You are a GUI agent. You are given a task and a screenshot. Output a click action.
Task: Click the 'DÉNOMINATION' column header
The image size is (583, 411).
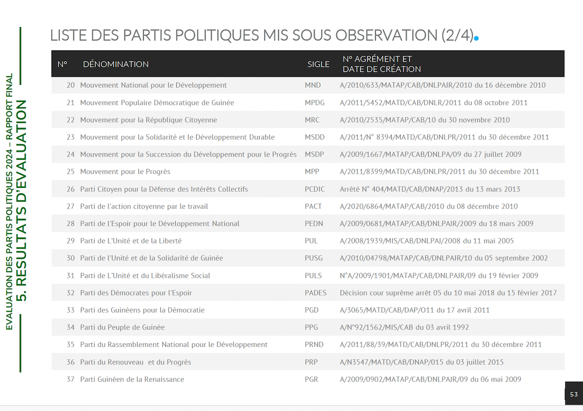116,64
